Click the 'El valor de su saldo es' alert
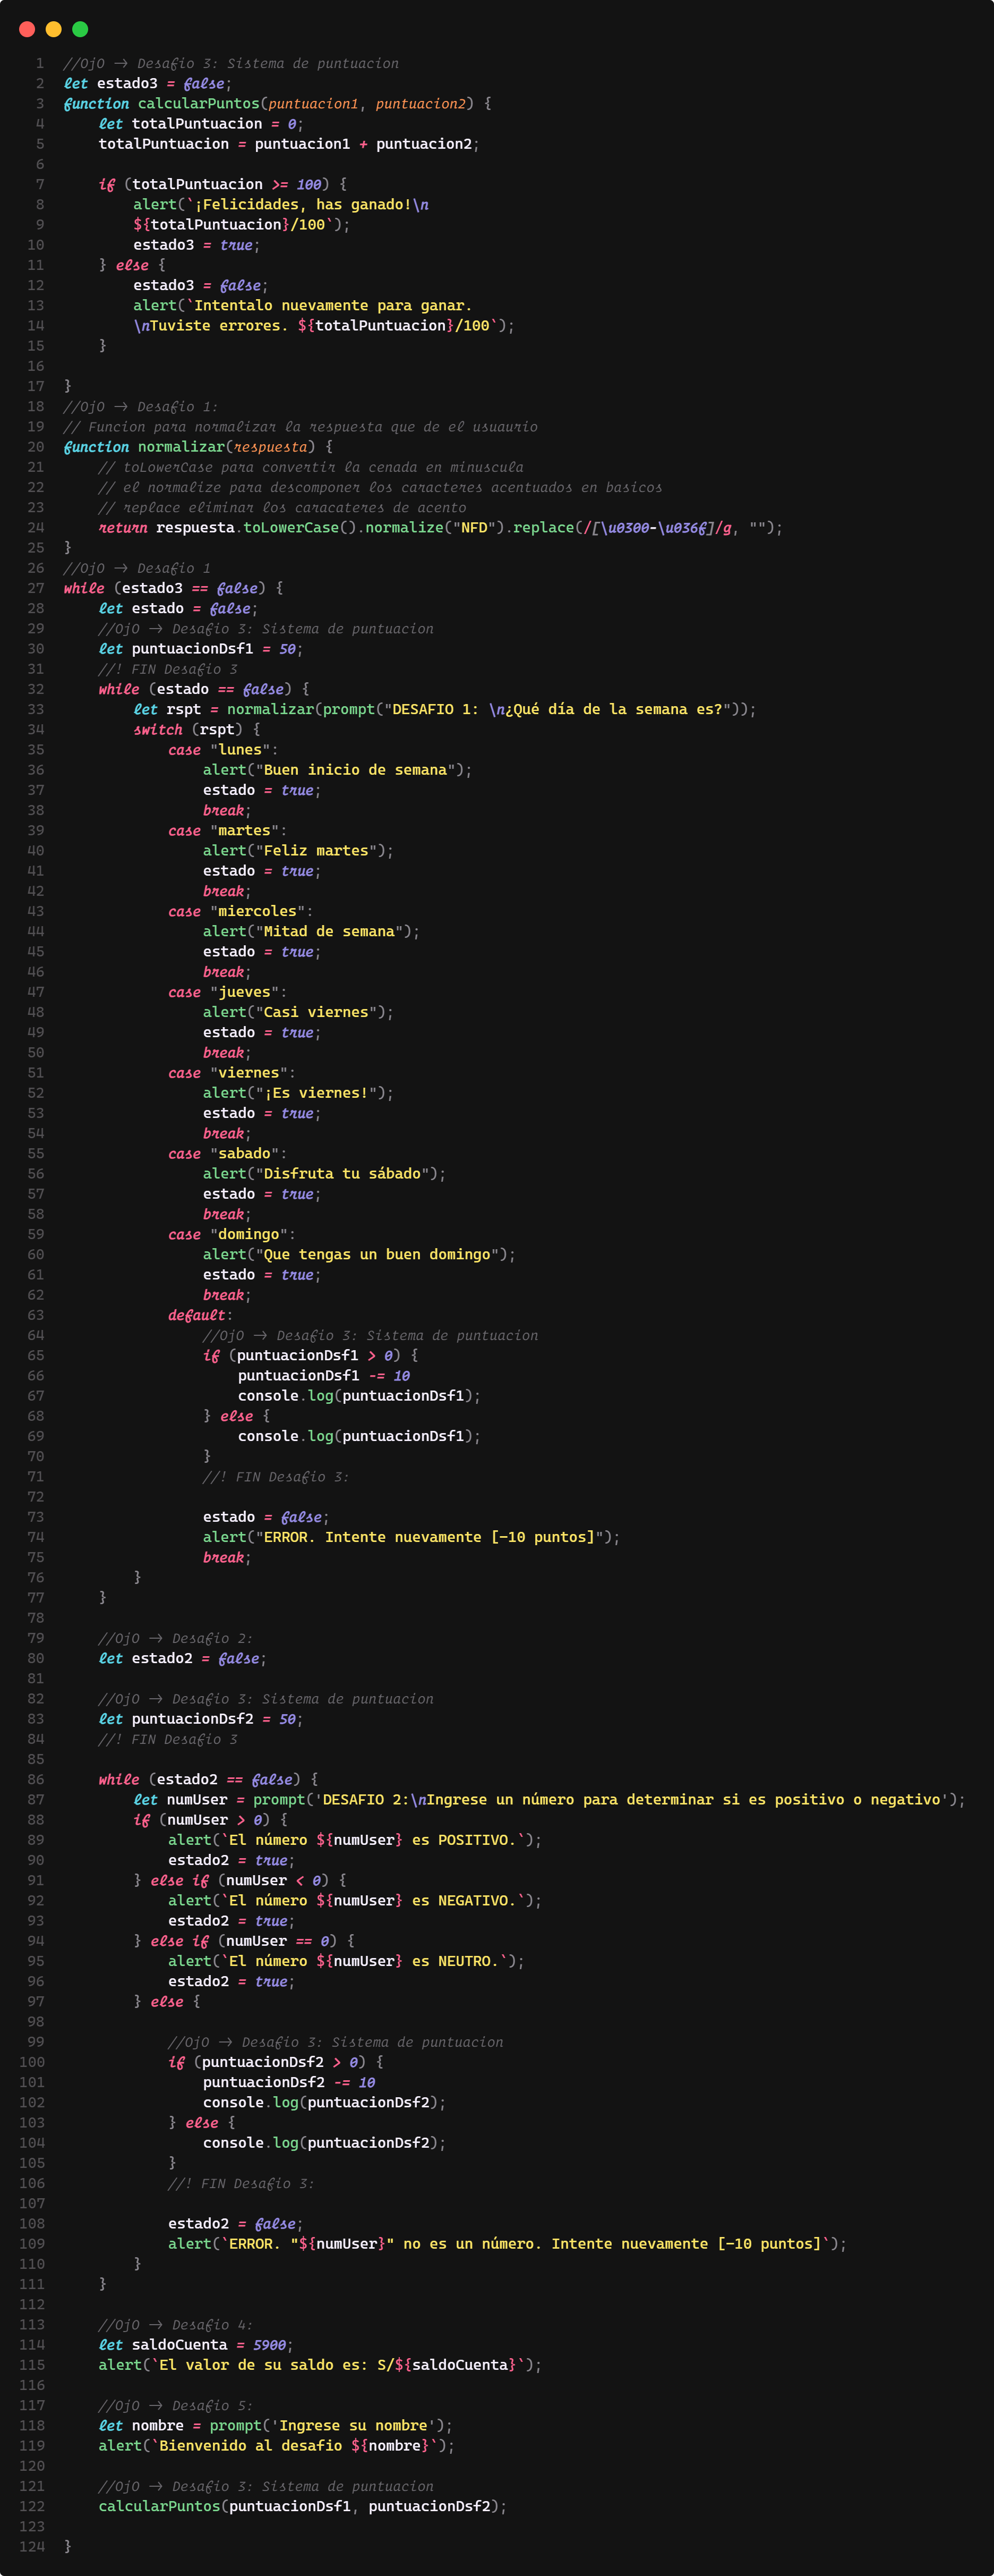 (321, 2365)
